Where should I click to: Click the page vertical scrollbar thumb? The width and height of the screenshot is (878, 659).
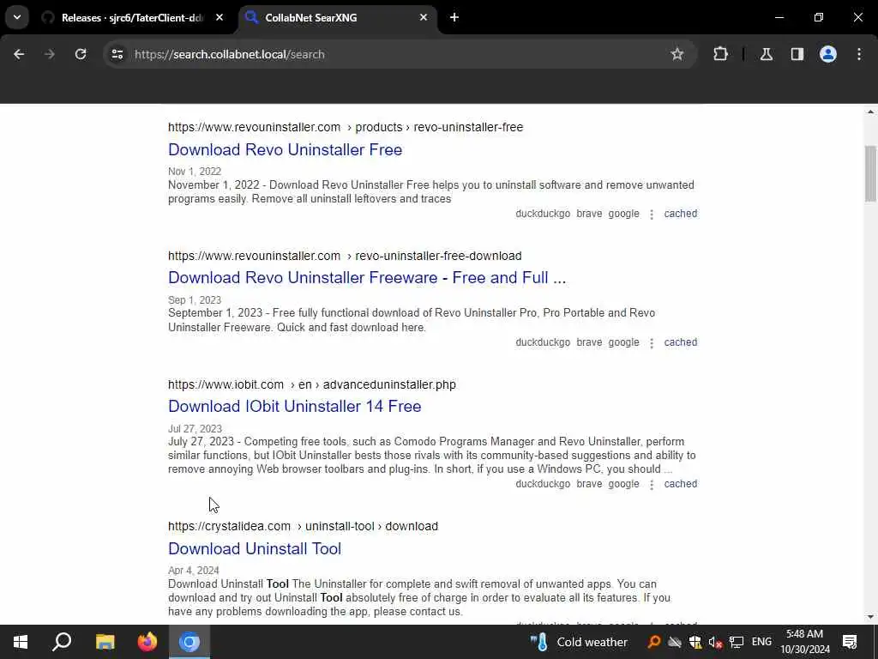pyautogui.click(x=870, y=173)
